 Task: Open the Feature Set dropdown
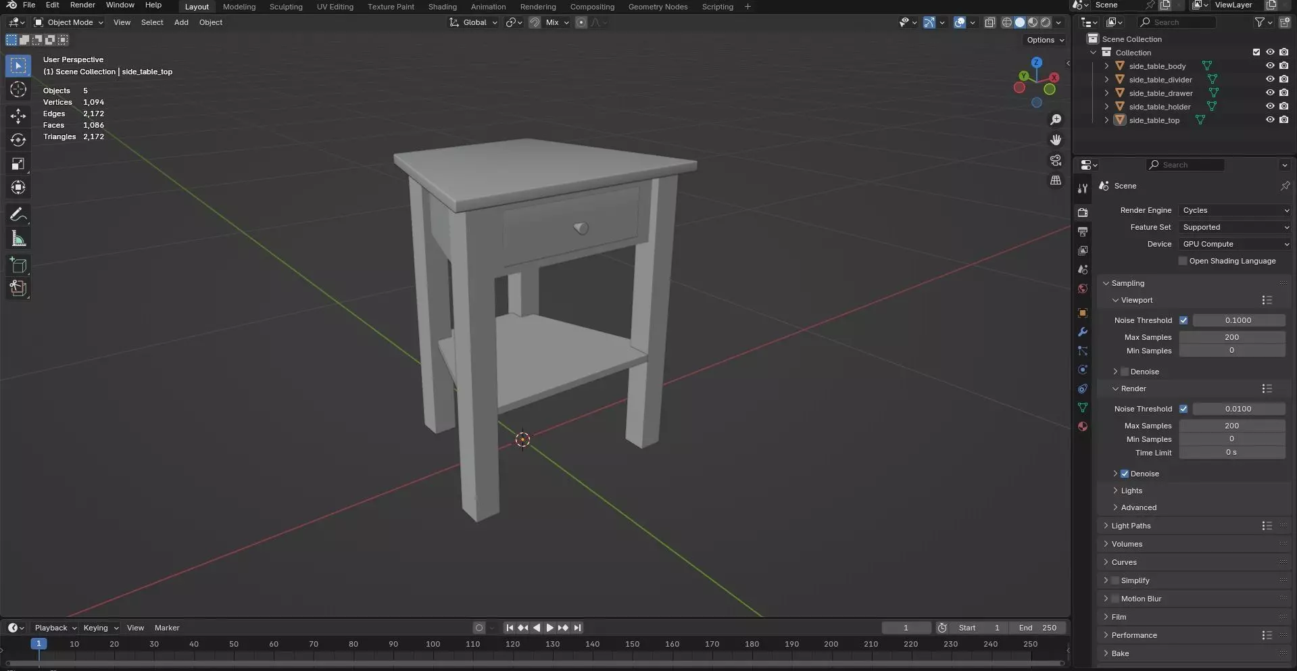pos(1235,227)
